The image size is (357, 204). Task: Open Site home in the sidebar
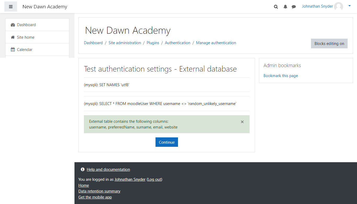(37, 37)
